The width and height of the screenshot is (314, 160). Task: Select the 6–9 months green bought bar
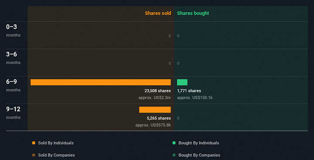click(182, 82)
